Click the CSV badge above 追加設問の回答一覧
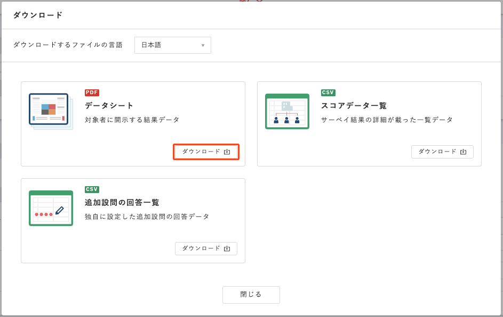503x317 pixels. click(92, 189)
